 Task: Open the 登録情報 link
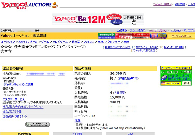tap(179, 4)
